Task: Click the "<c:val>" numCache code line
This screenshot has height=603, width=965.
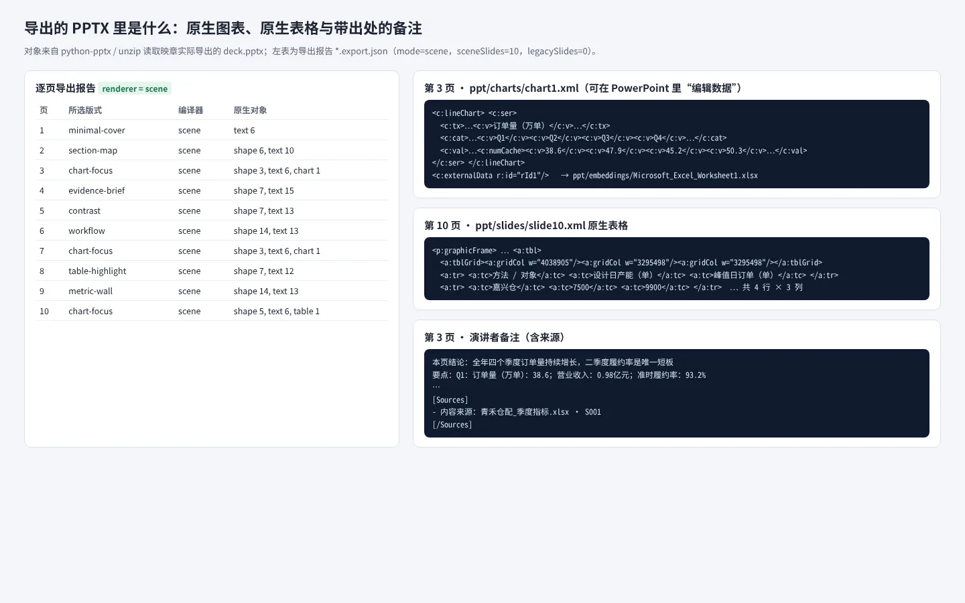Action: point(623,151)
